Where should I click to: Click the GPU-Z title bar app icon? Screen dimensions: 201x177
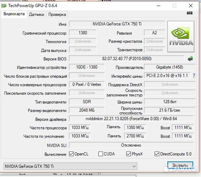point(4,6)
